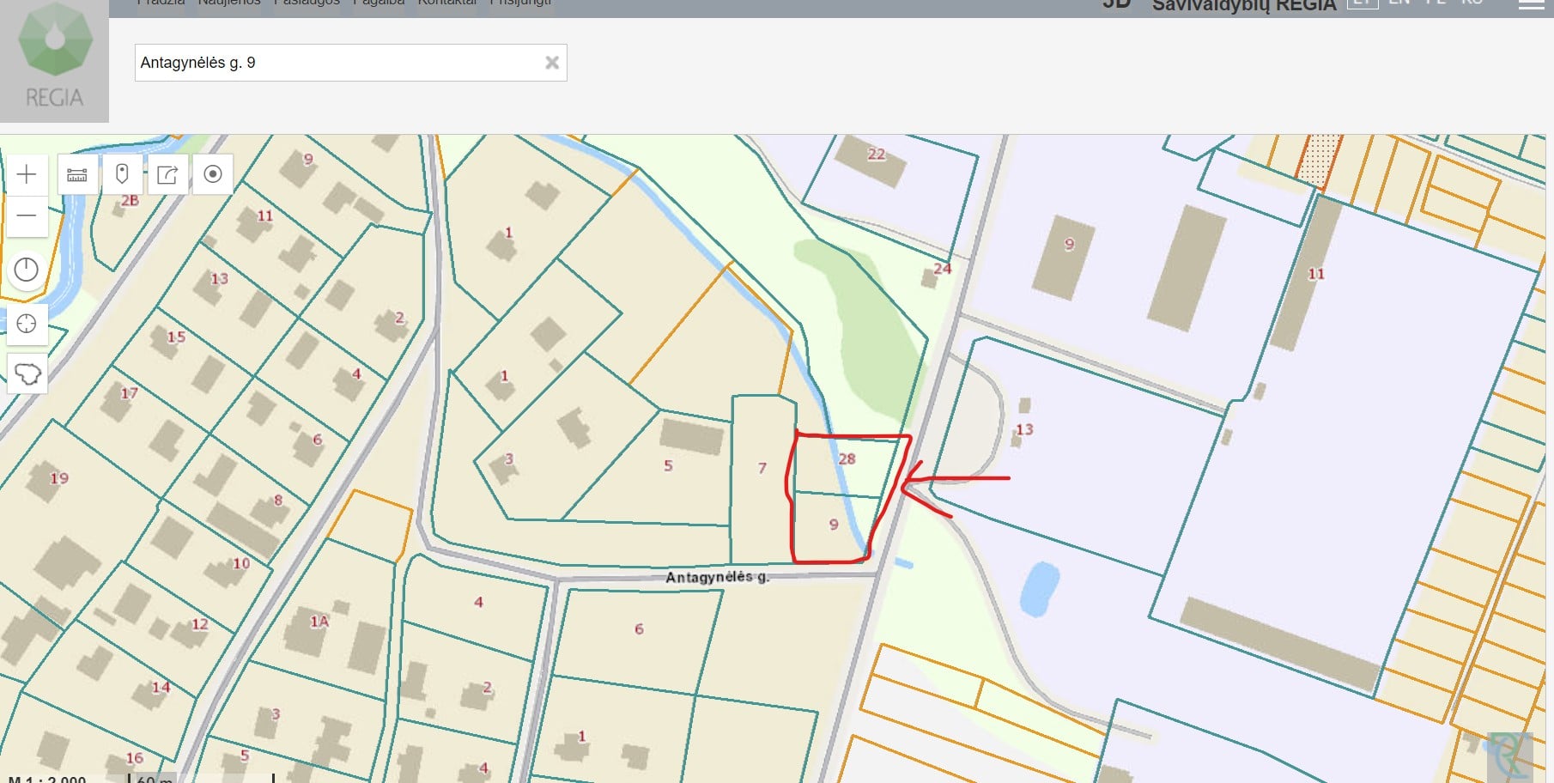Zoom out with the minus button
Image resolution: width=1554 pixels, height=783 pixels.
27,215
